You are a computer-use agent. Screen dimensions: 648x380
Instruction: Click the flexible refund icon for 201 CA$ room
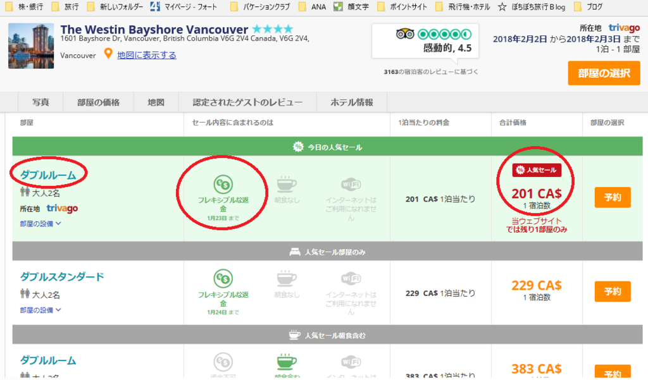point(223,185)
